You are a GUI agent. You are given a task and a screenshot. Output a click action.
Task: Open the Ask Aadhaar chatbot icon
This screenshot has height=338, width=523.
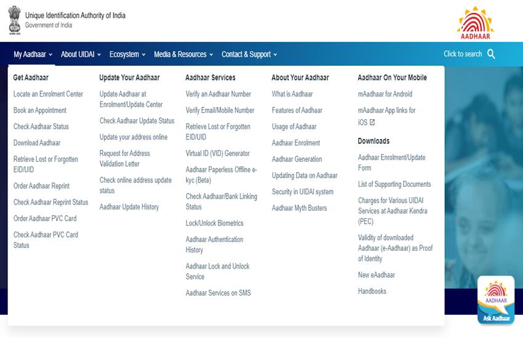pyautogui.click(x=496, y=301)
